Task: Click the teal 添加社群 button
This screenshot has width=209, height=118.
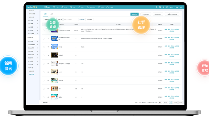Action: point(135,14)
